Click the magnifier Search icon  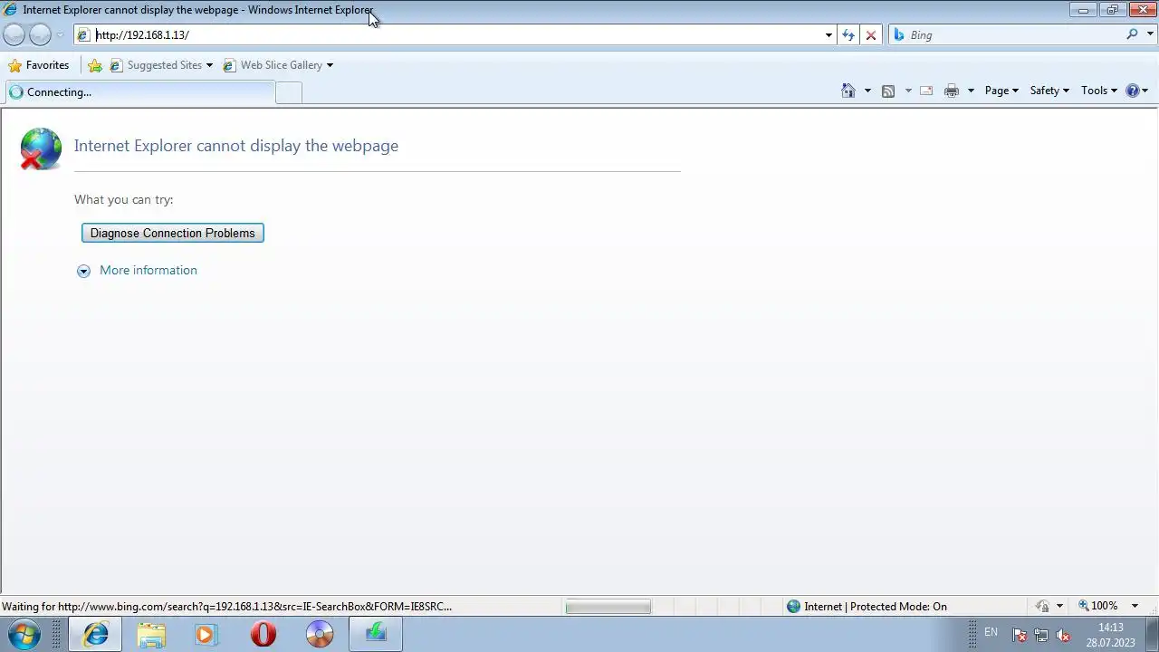point(1132,34)
